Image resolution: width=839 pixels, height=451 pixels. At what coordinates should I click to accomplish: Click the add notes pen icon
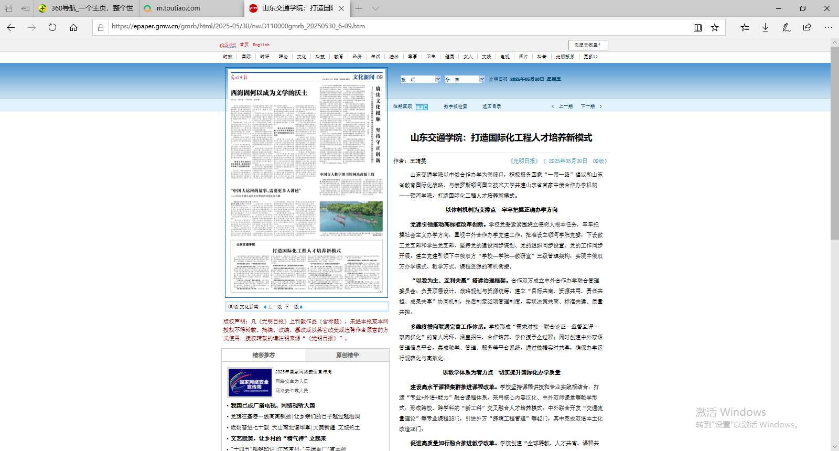coord(786,27)
